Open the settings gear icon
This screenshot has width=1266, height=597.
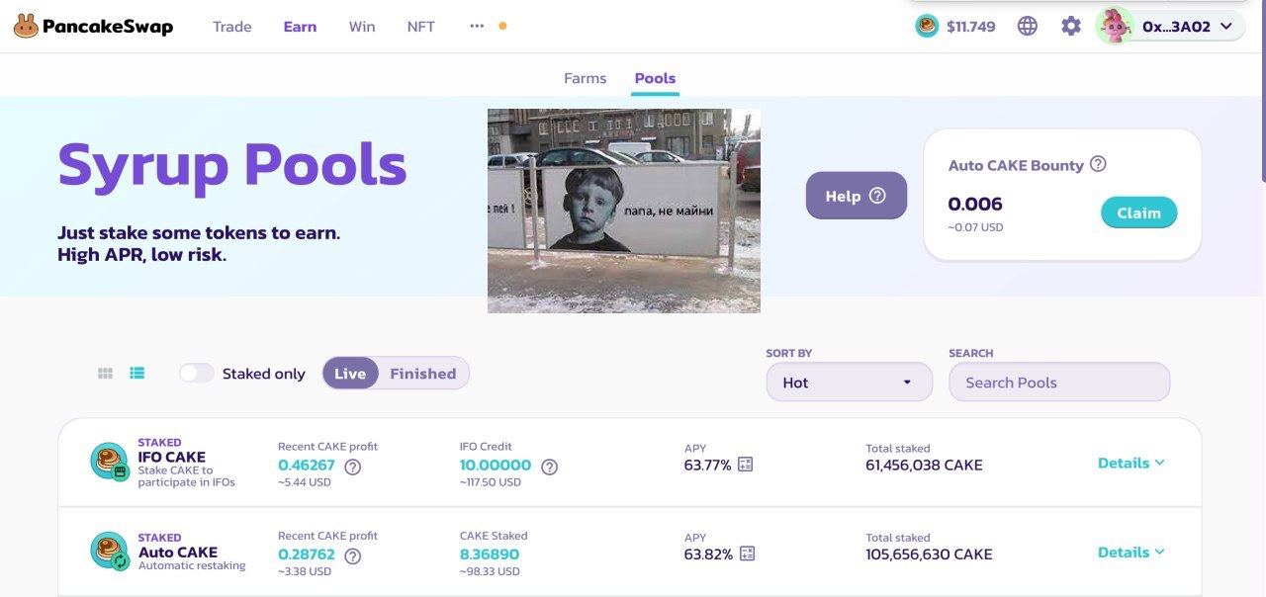click(1071, 27)
